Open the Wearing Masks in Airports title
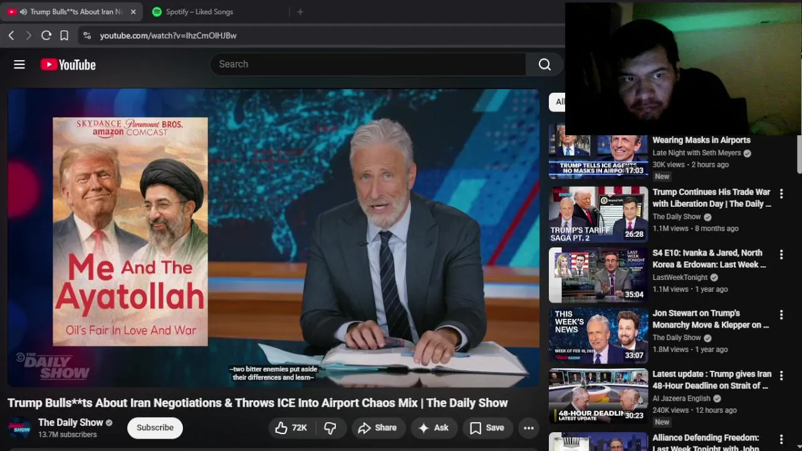The height and width of the screenshot is (451, 802). click(701, 140)
